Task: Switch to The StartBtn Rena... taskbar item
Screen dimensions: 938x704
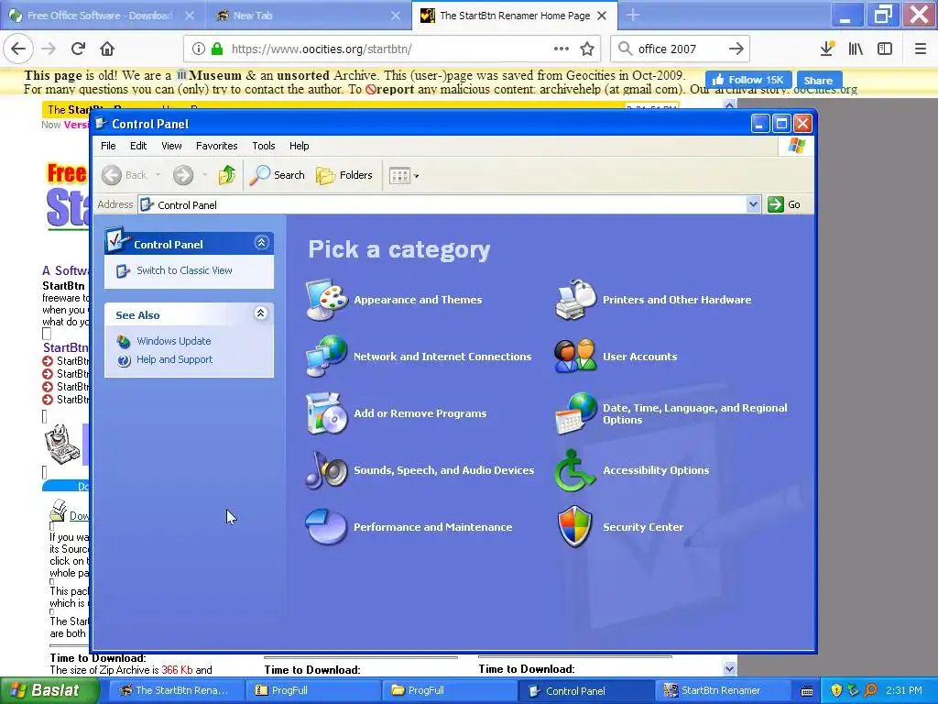Action: coord(177,690)
